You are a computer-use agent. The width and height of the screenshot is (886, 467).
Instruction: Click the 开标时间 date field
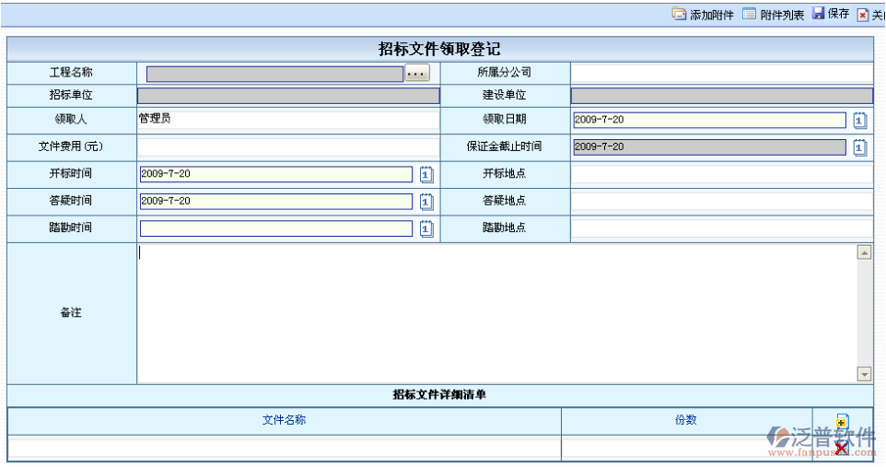pyautogui.click(x=276, y=174)
